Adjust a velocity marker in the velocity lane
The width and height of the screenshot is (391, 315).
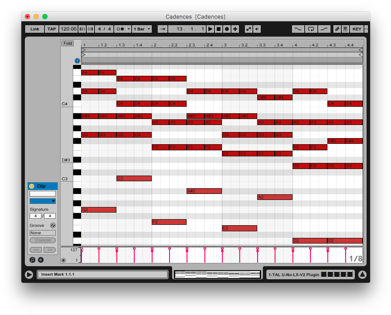116,250
